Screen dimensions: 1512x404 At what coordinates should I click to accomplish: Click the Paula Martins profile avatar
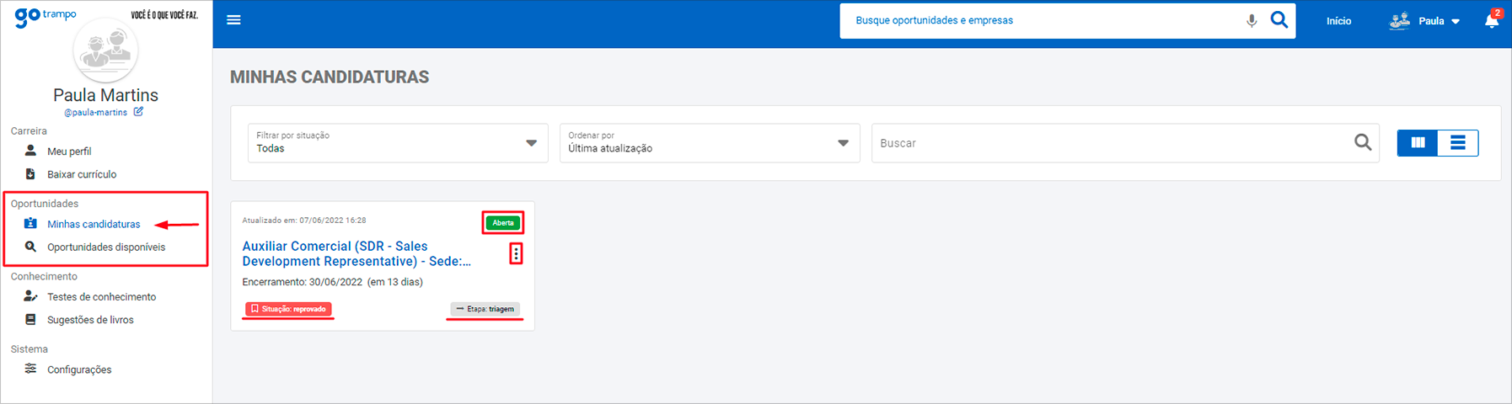pyautogui.click(x=105, y=50)
